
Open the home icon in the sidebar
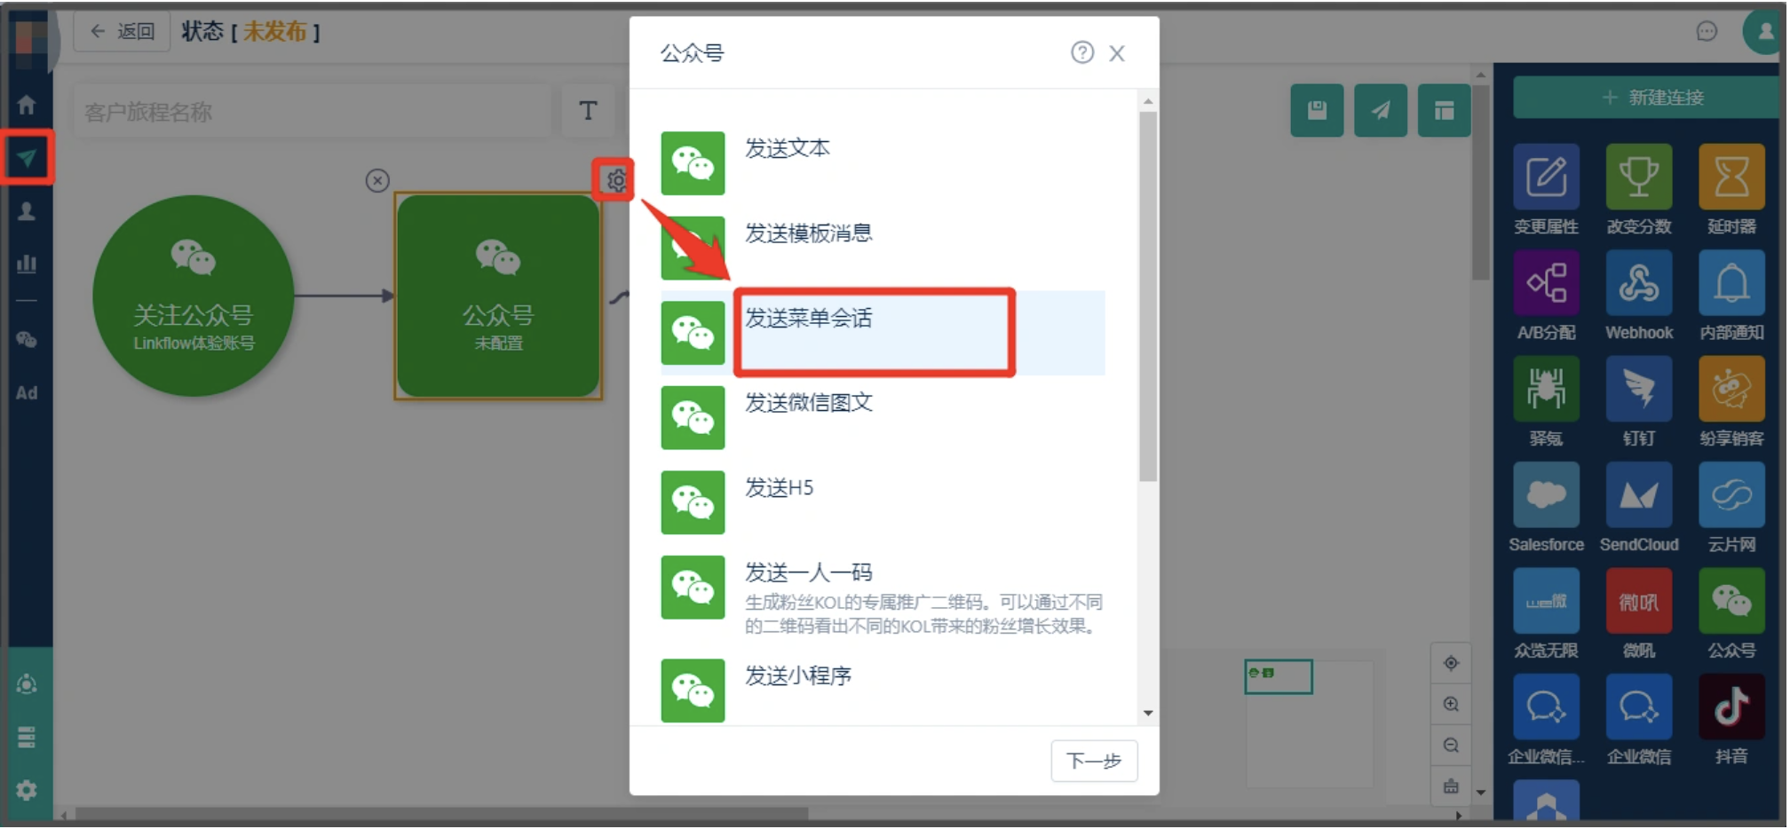click(27, 105)
